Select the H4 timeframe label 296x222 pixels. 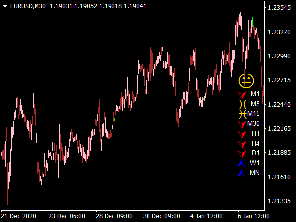(x=256, y=143)
